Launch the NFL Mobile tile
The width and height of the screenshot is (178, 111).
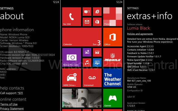coord(113,57)
